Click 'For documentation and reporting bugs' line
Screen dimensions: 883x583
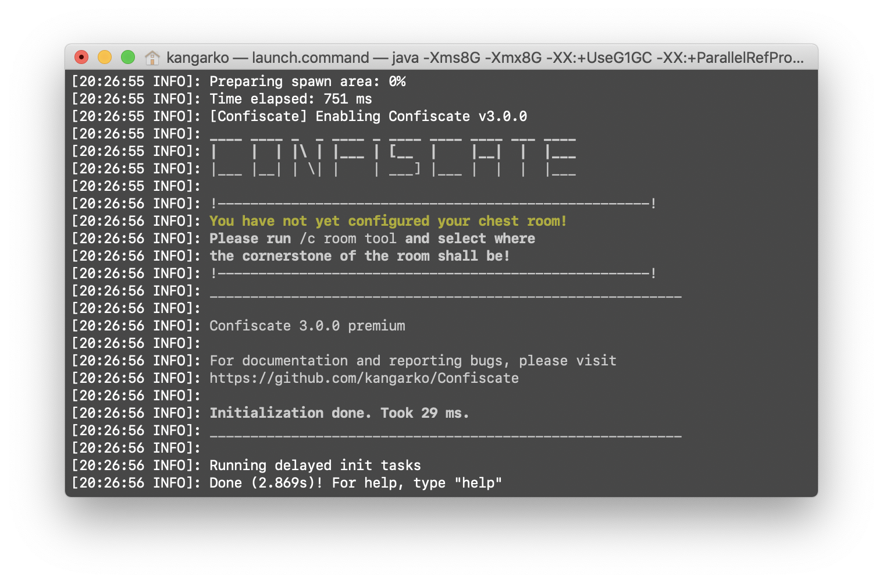coord(413,361)
